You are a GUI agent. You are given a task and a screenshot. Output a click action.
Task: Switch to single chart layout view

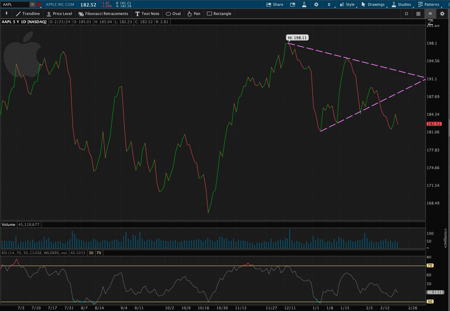pos(406,14)
